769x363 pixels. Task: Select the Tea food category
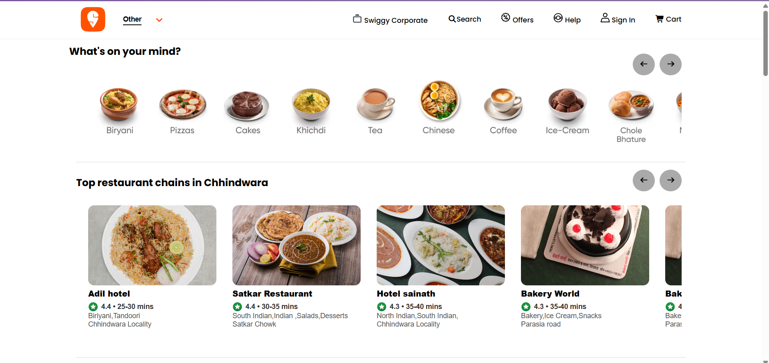click(375, 106)
